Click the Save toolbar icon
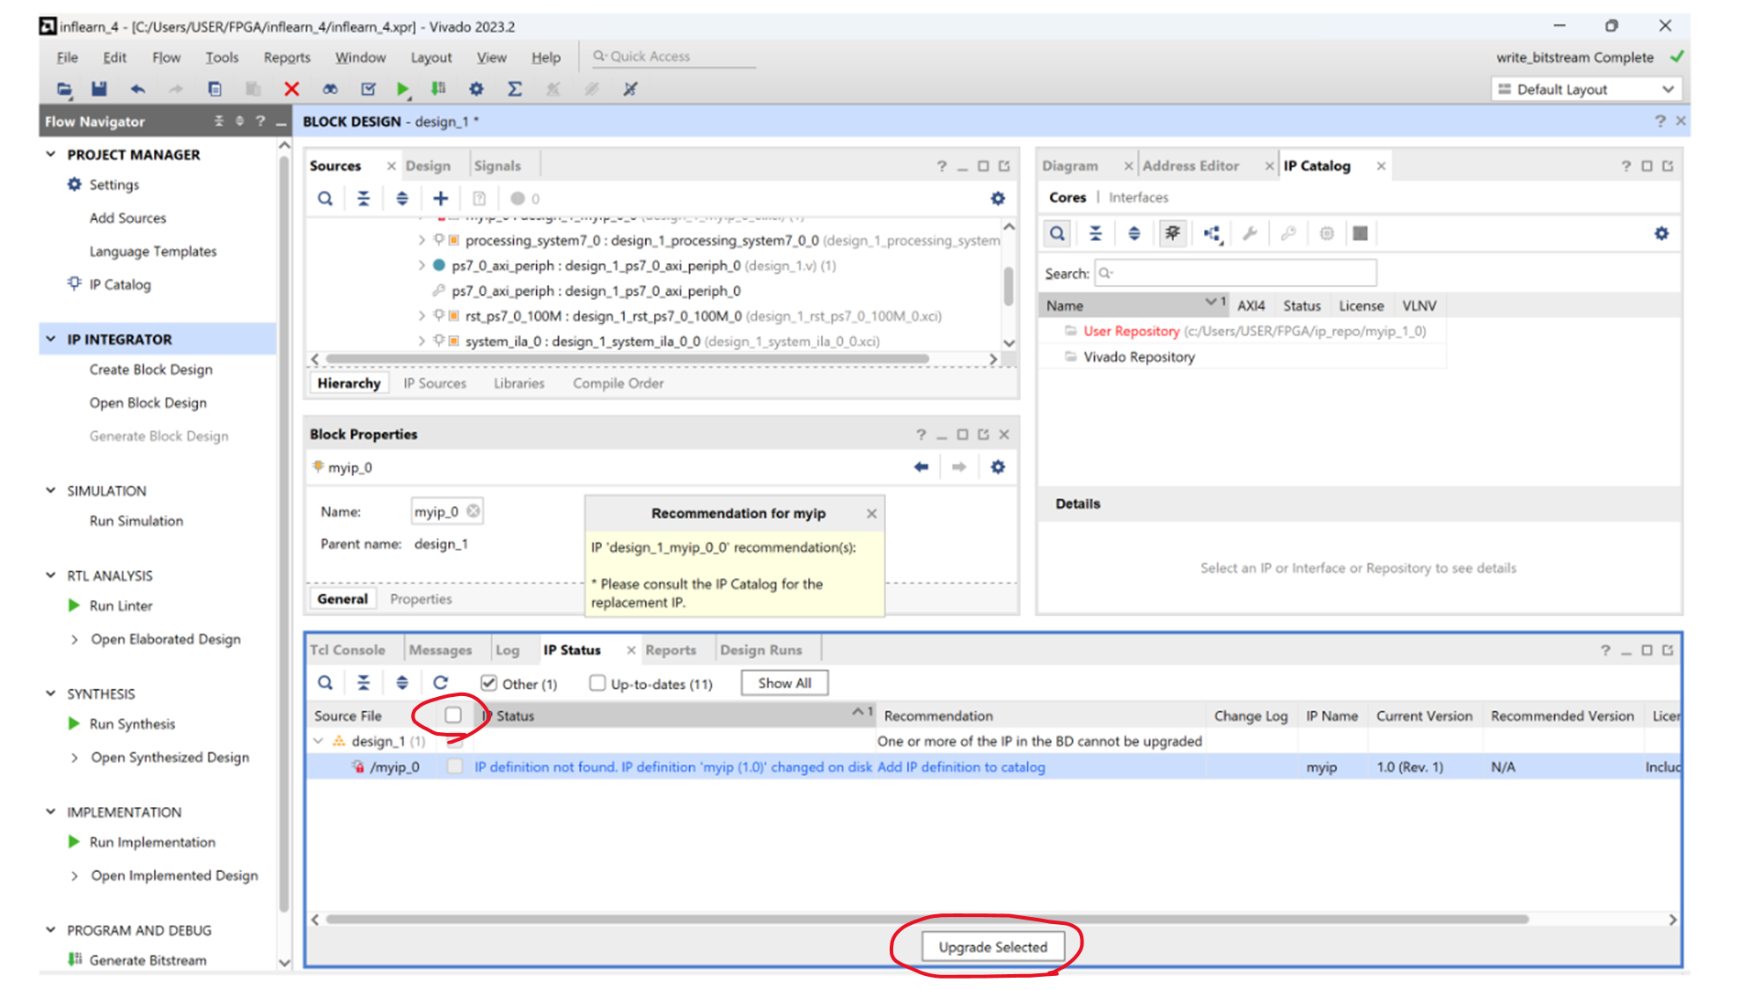This screenshot has height=990, width=1739. (x=99, y=89)
